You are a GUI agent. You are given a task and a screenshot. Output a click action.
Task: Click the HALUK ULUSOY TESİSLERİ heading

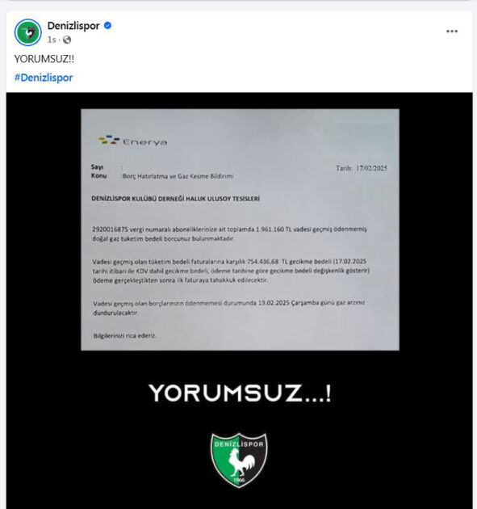175,199
